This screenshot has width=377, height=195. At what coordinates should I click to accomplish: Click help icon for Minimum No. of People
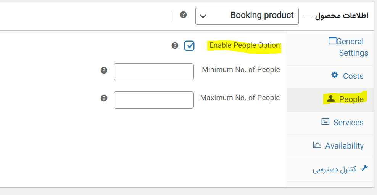pos(104,70)
